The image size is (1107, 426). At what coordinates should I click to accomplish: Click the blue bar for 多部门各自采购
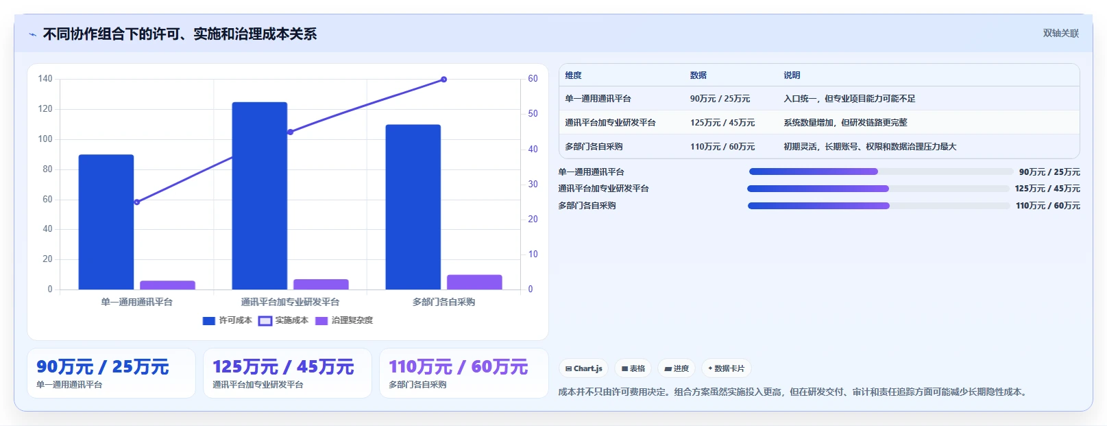click(x=413, y=206)
